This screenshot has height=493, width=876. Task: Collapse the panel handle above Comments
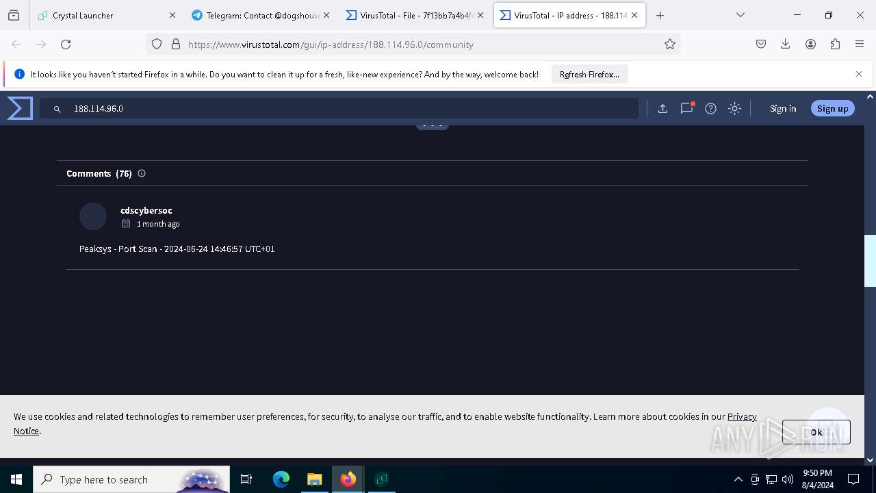pos(432,125)
